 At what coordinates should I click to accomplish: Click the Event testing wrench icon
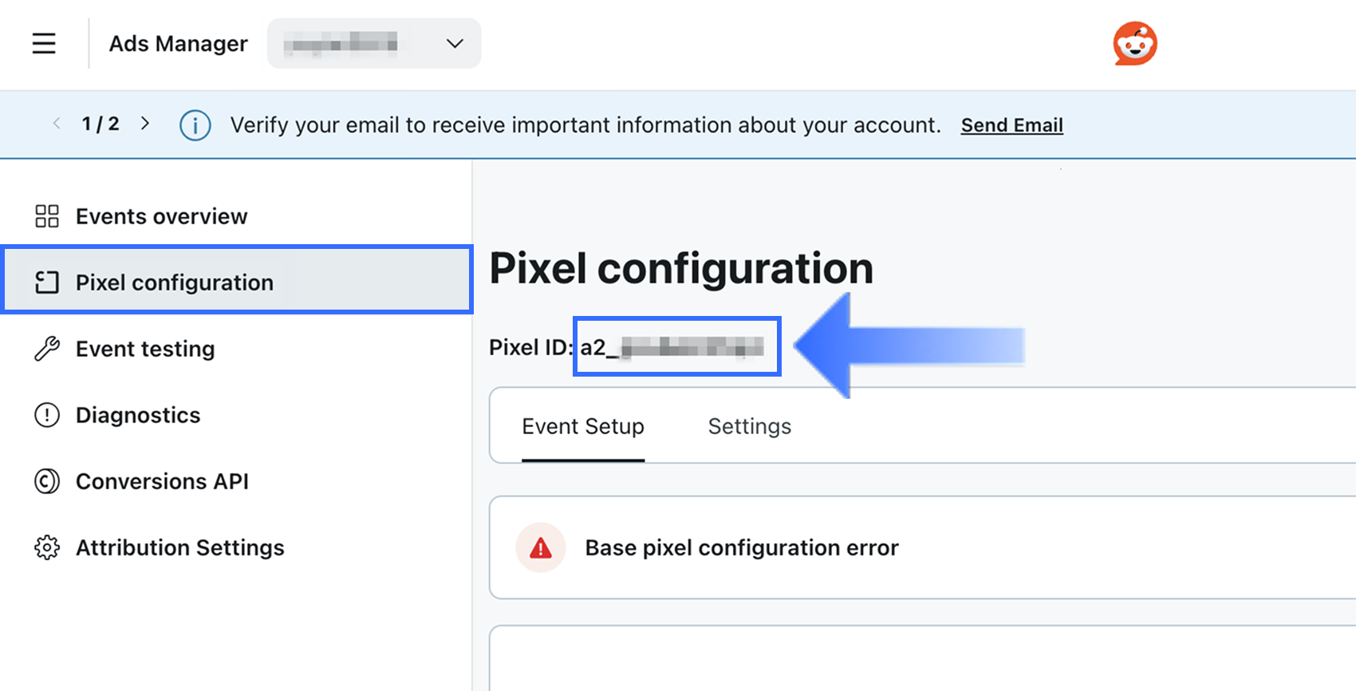[x=47, y=349]
